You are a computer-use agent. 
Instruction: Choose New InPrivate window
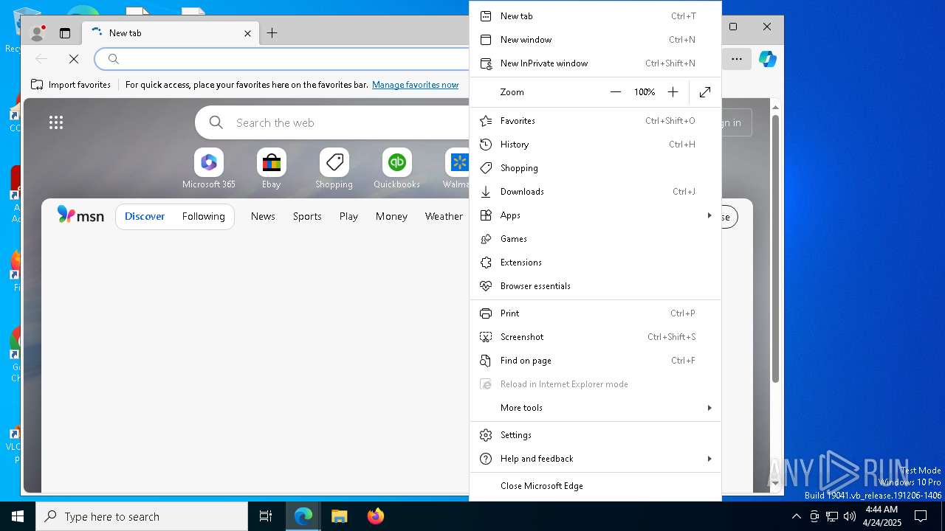point(595,63)
